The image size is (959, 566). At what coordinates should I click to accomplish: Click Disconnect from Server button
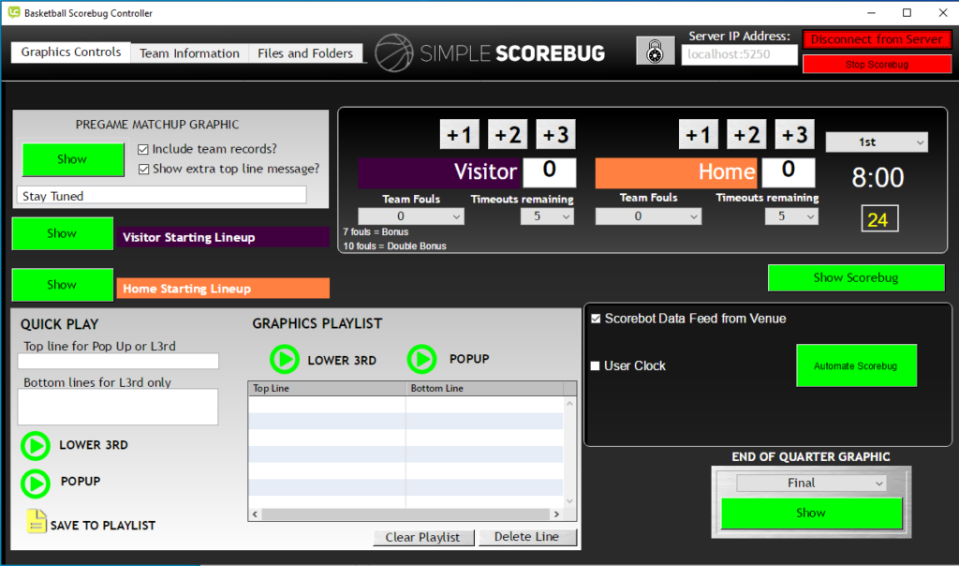pos(877,39)
